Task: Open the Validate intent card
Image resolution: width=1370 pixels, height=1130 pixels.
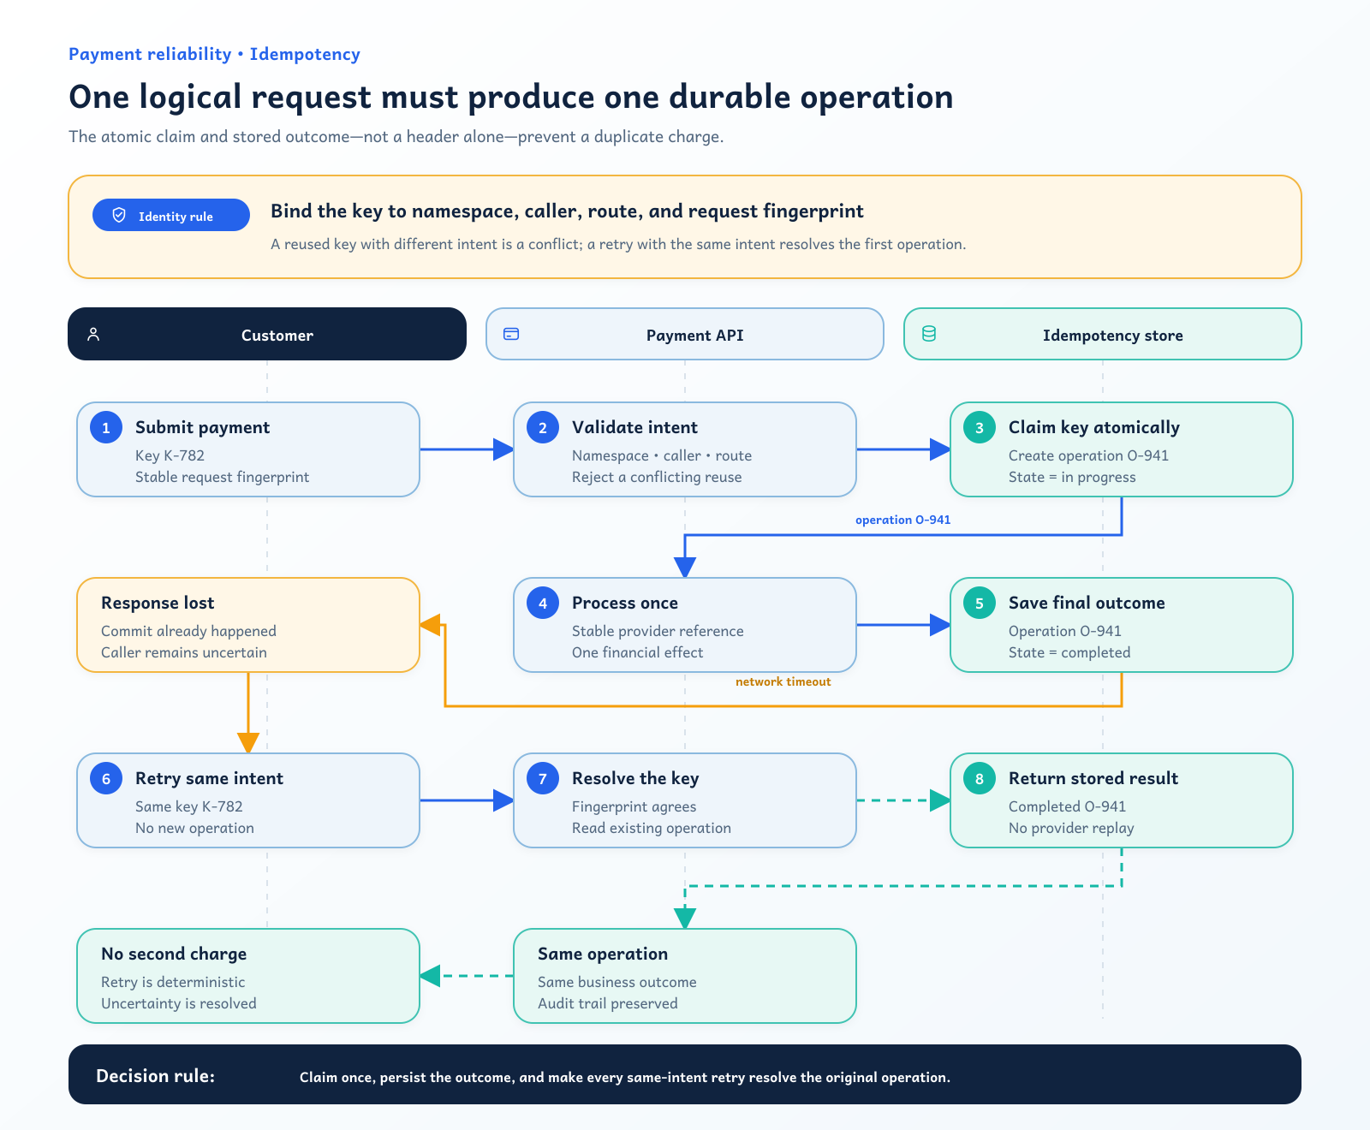Action: click(685, 449)
